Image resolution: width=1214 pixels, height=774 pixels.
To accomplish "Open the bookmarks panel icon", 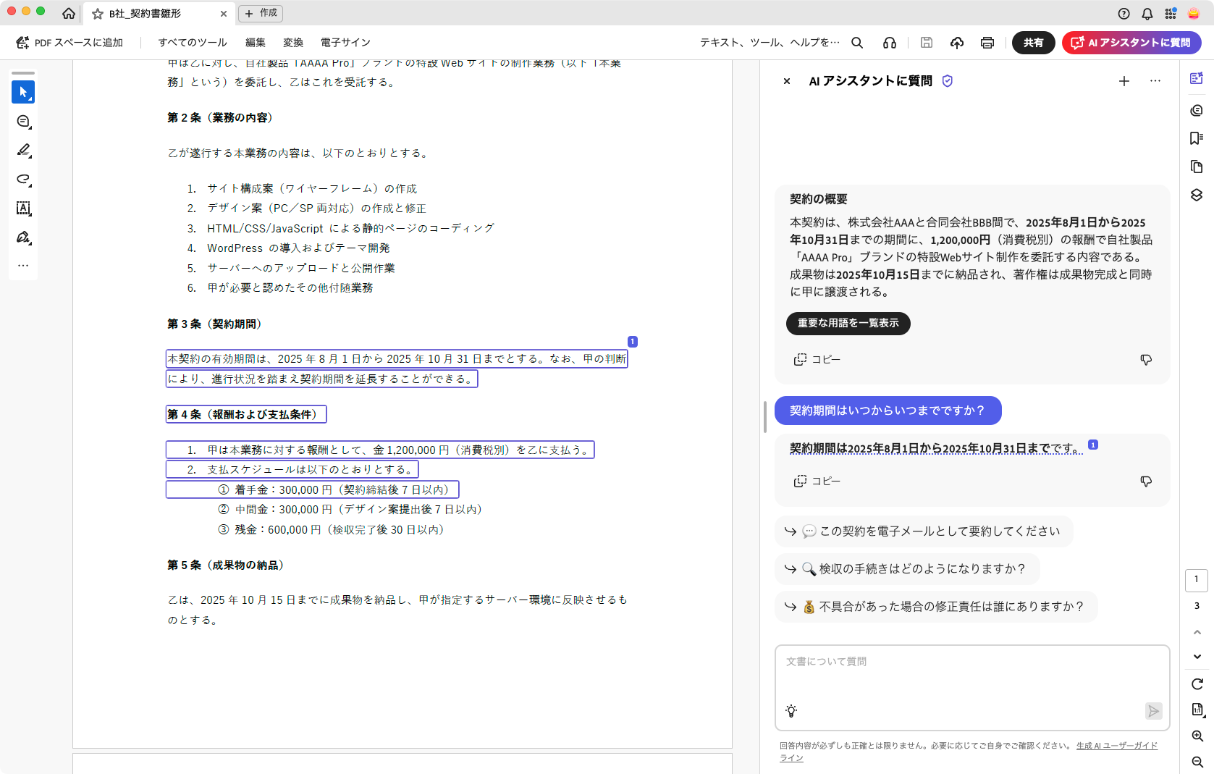I will coord(1196,138).
